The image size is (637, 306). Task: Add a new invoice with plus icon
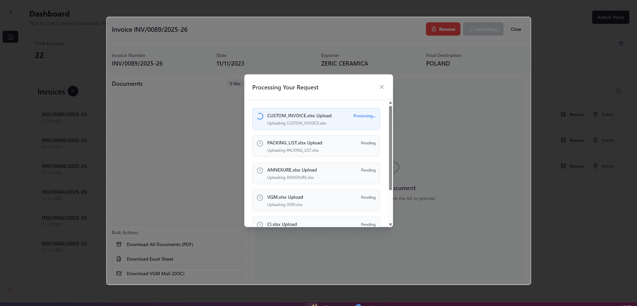(x=73, y=91)
